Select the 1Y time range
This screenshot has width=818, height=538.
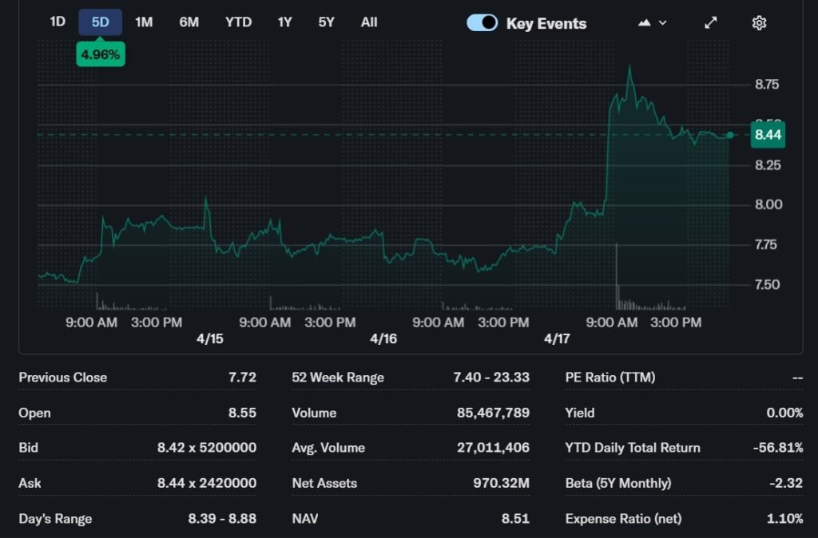tap(284, 22)
